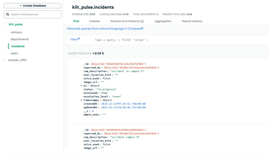Click the first document's voice_used false value
This screenshot has width=269, height=155.
coord(106,78)
